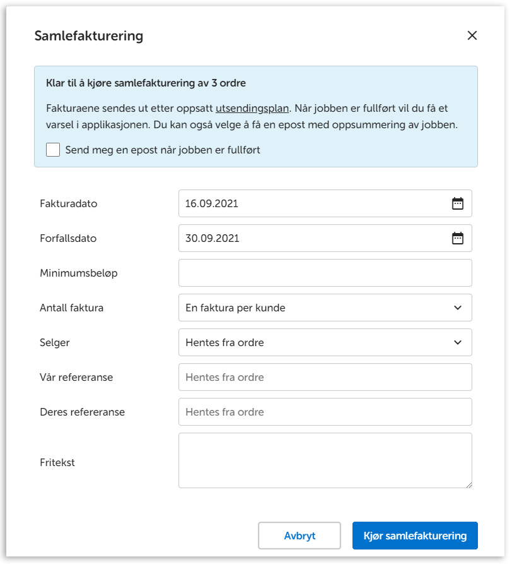
Task: Enable the email notification checkbox
Action: (53, 150)
